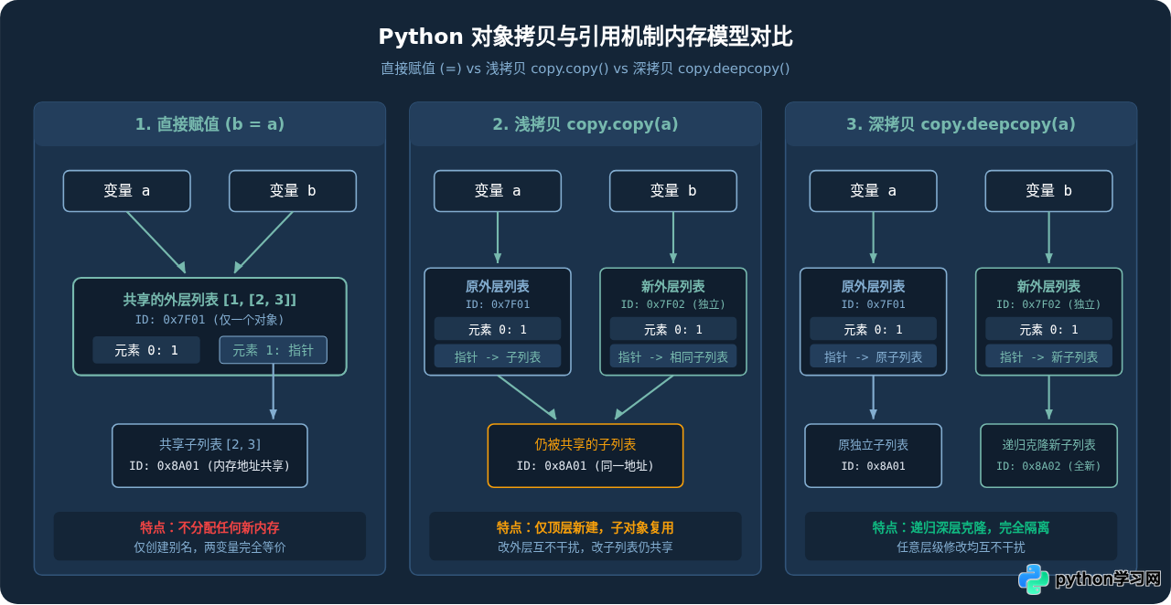Click the 变量 b box in the 深拷贝 panel
The height and width of the screenshot is (605, 1171).
1048,191
